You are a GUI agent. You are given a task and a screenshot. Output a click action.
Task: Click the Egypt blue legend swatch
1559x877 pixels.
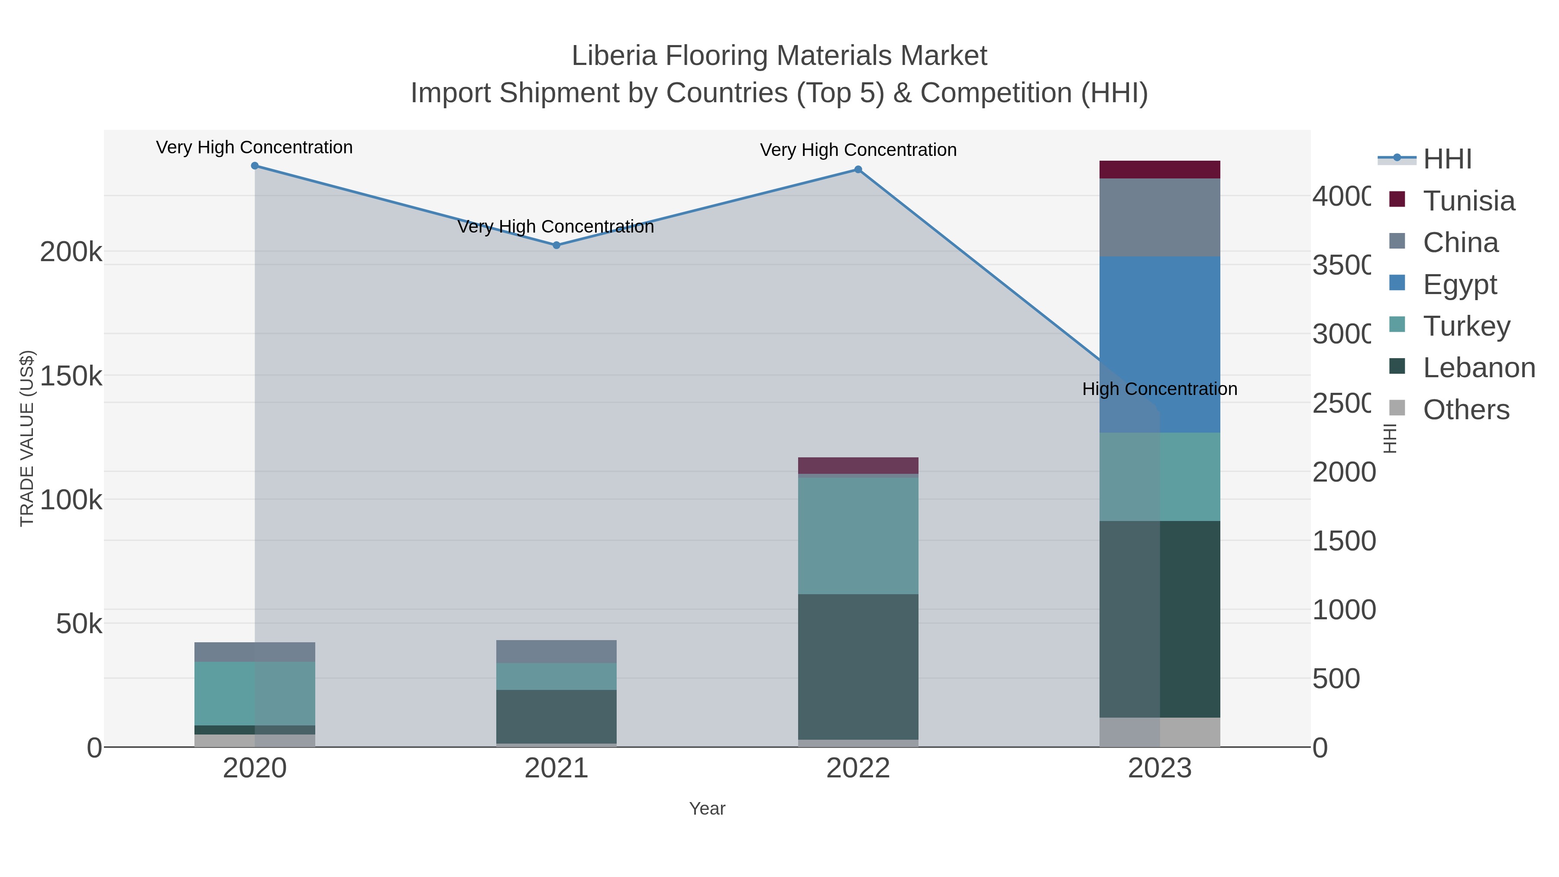(x=1397, y=283)
